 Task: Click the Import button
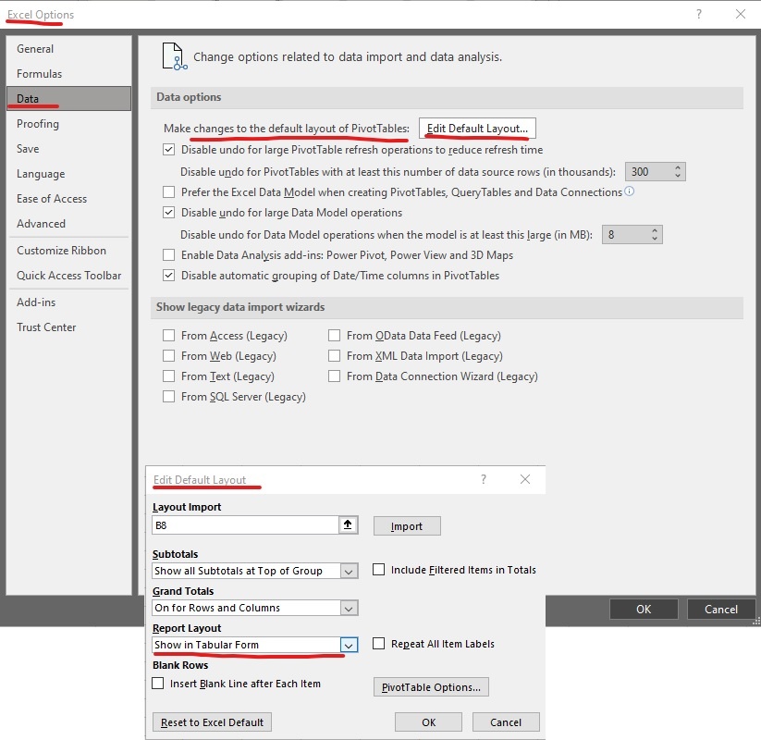407,526
